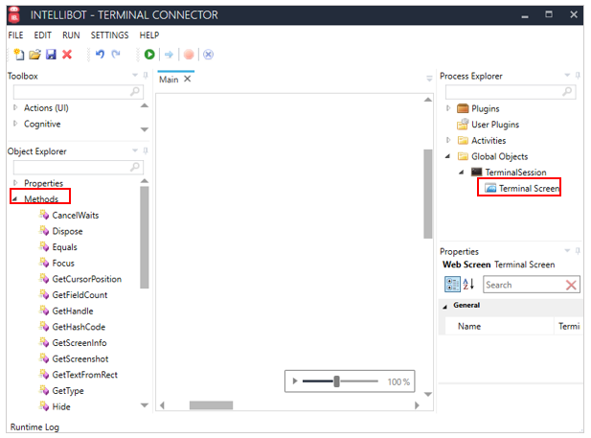This screenshot has height=438, width=591.
Task: Select the GetTextFromRect method
Action: (85, 375)
